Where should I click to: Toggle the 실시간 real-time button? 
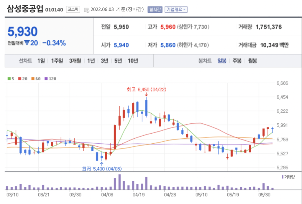pyautogui.click(x=155, y=9)
